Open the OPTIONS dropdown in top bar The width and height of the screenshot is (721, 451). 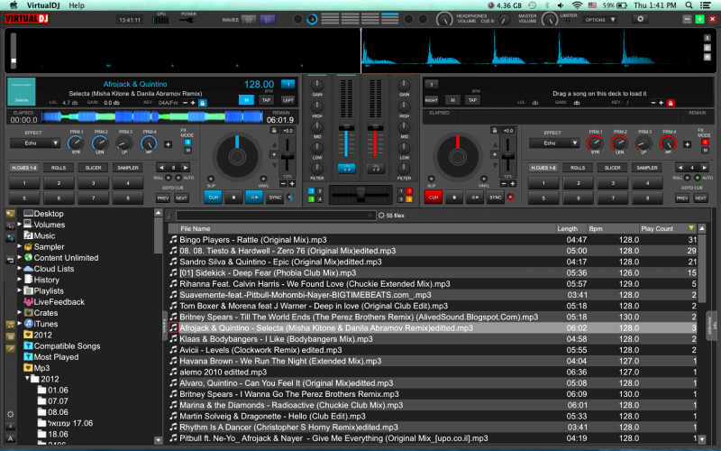601,19
